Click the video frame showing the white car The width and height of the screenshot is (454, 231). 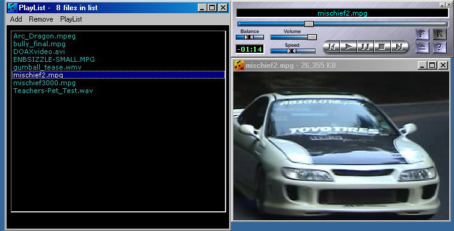click(x=342, y=146)
